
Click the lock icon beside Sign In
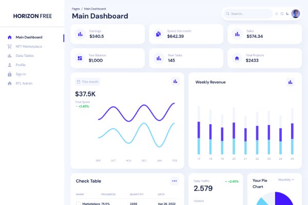click(10, 74)
